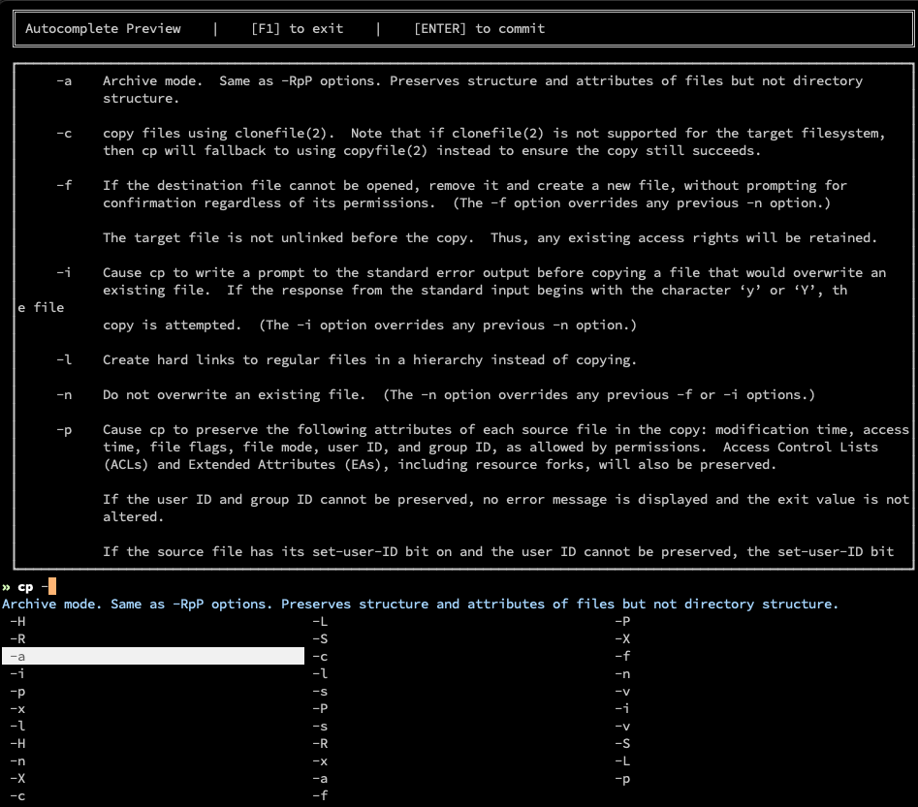This screenshot has height=807, width=918.
Task: Pick -f at bottom of second column
Action: [320, 796]
